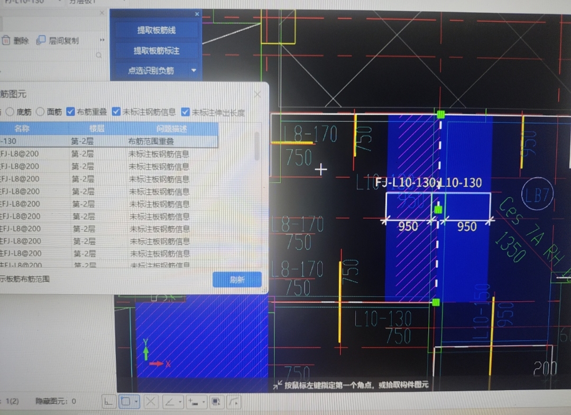The height and width of the screenshot is (415, 571).
Task: Click the 示板筋布筋范围 option text
Action: pos(25,279)
